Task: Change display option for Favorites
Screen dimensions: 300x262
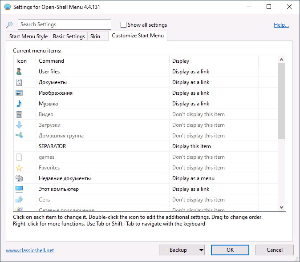Action: [x=199, y=168]
